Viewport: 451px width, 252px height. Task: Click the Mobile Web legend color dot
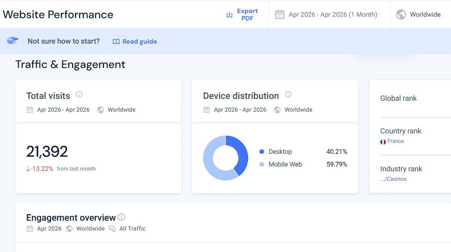[x=262, y=164]
